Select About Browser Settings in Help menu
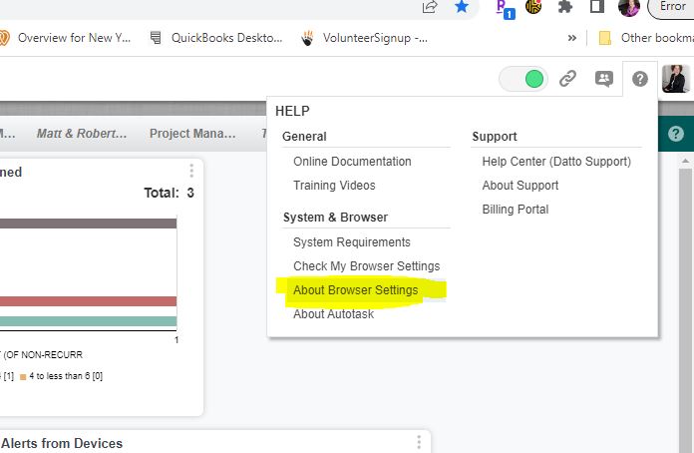Image resolution: width=694 pixels, height=453 pixels. (356, 290)
